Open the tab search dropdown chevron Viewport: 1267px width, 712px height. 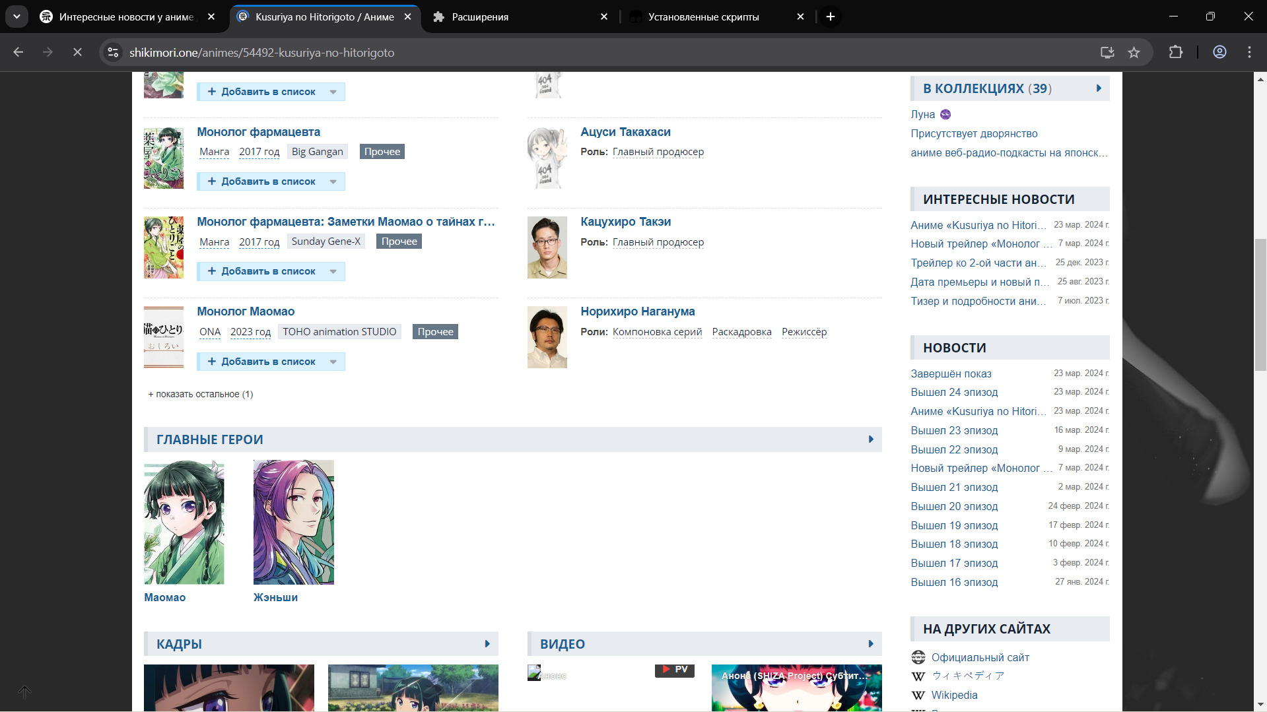[x=17, y=16]
